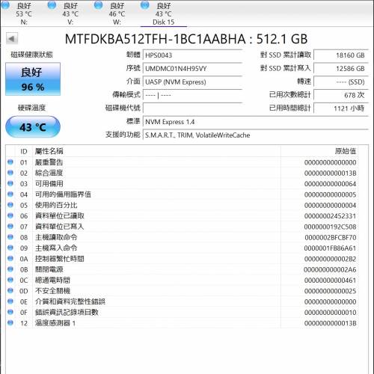The width and height of the screenshot is (374, 374).
Task: Select the W: drive tab at 46 °C
Action: (117, 13)
